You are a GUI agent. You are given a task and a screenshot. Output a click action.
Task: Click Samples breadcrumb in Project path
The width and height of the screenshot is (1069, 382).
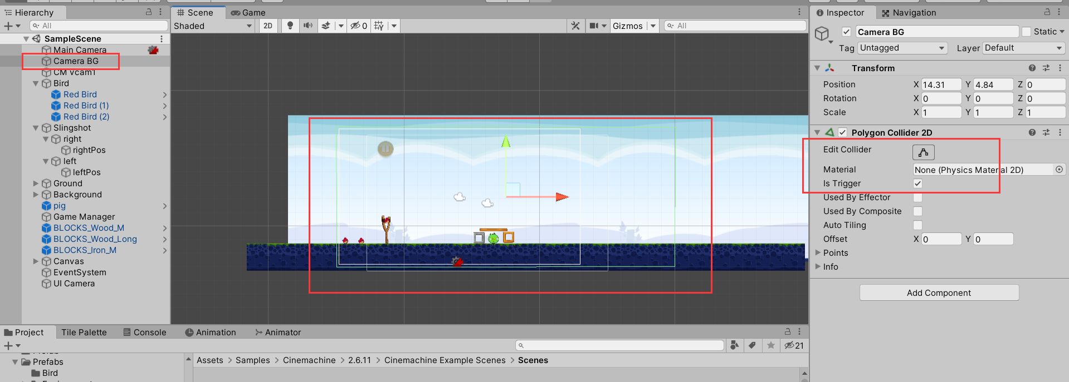(252, 360)
